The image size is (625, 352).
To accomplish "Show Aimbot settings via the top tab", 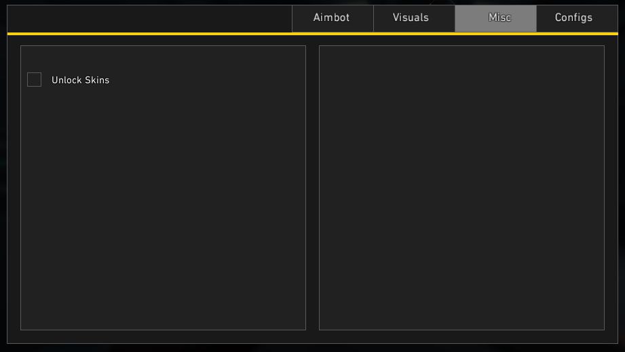I will pyautogui.click(x=332, y=18).
